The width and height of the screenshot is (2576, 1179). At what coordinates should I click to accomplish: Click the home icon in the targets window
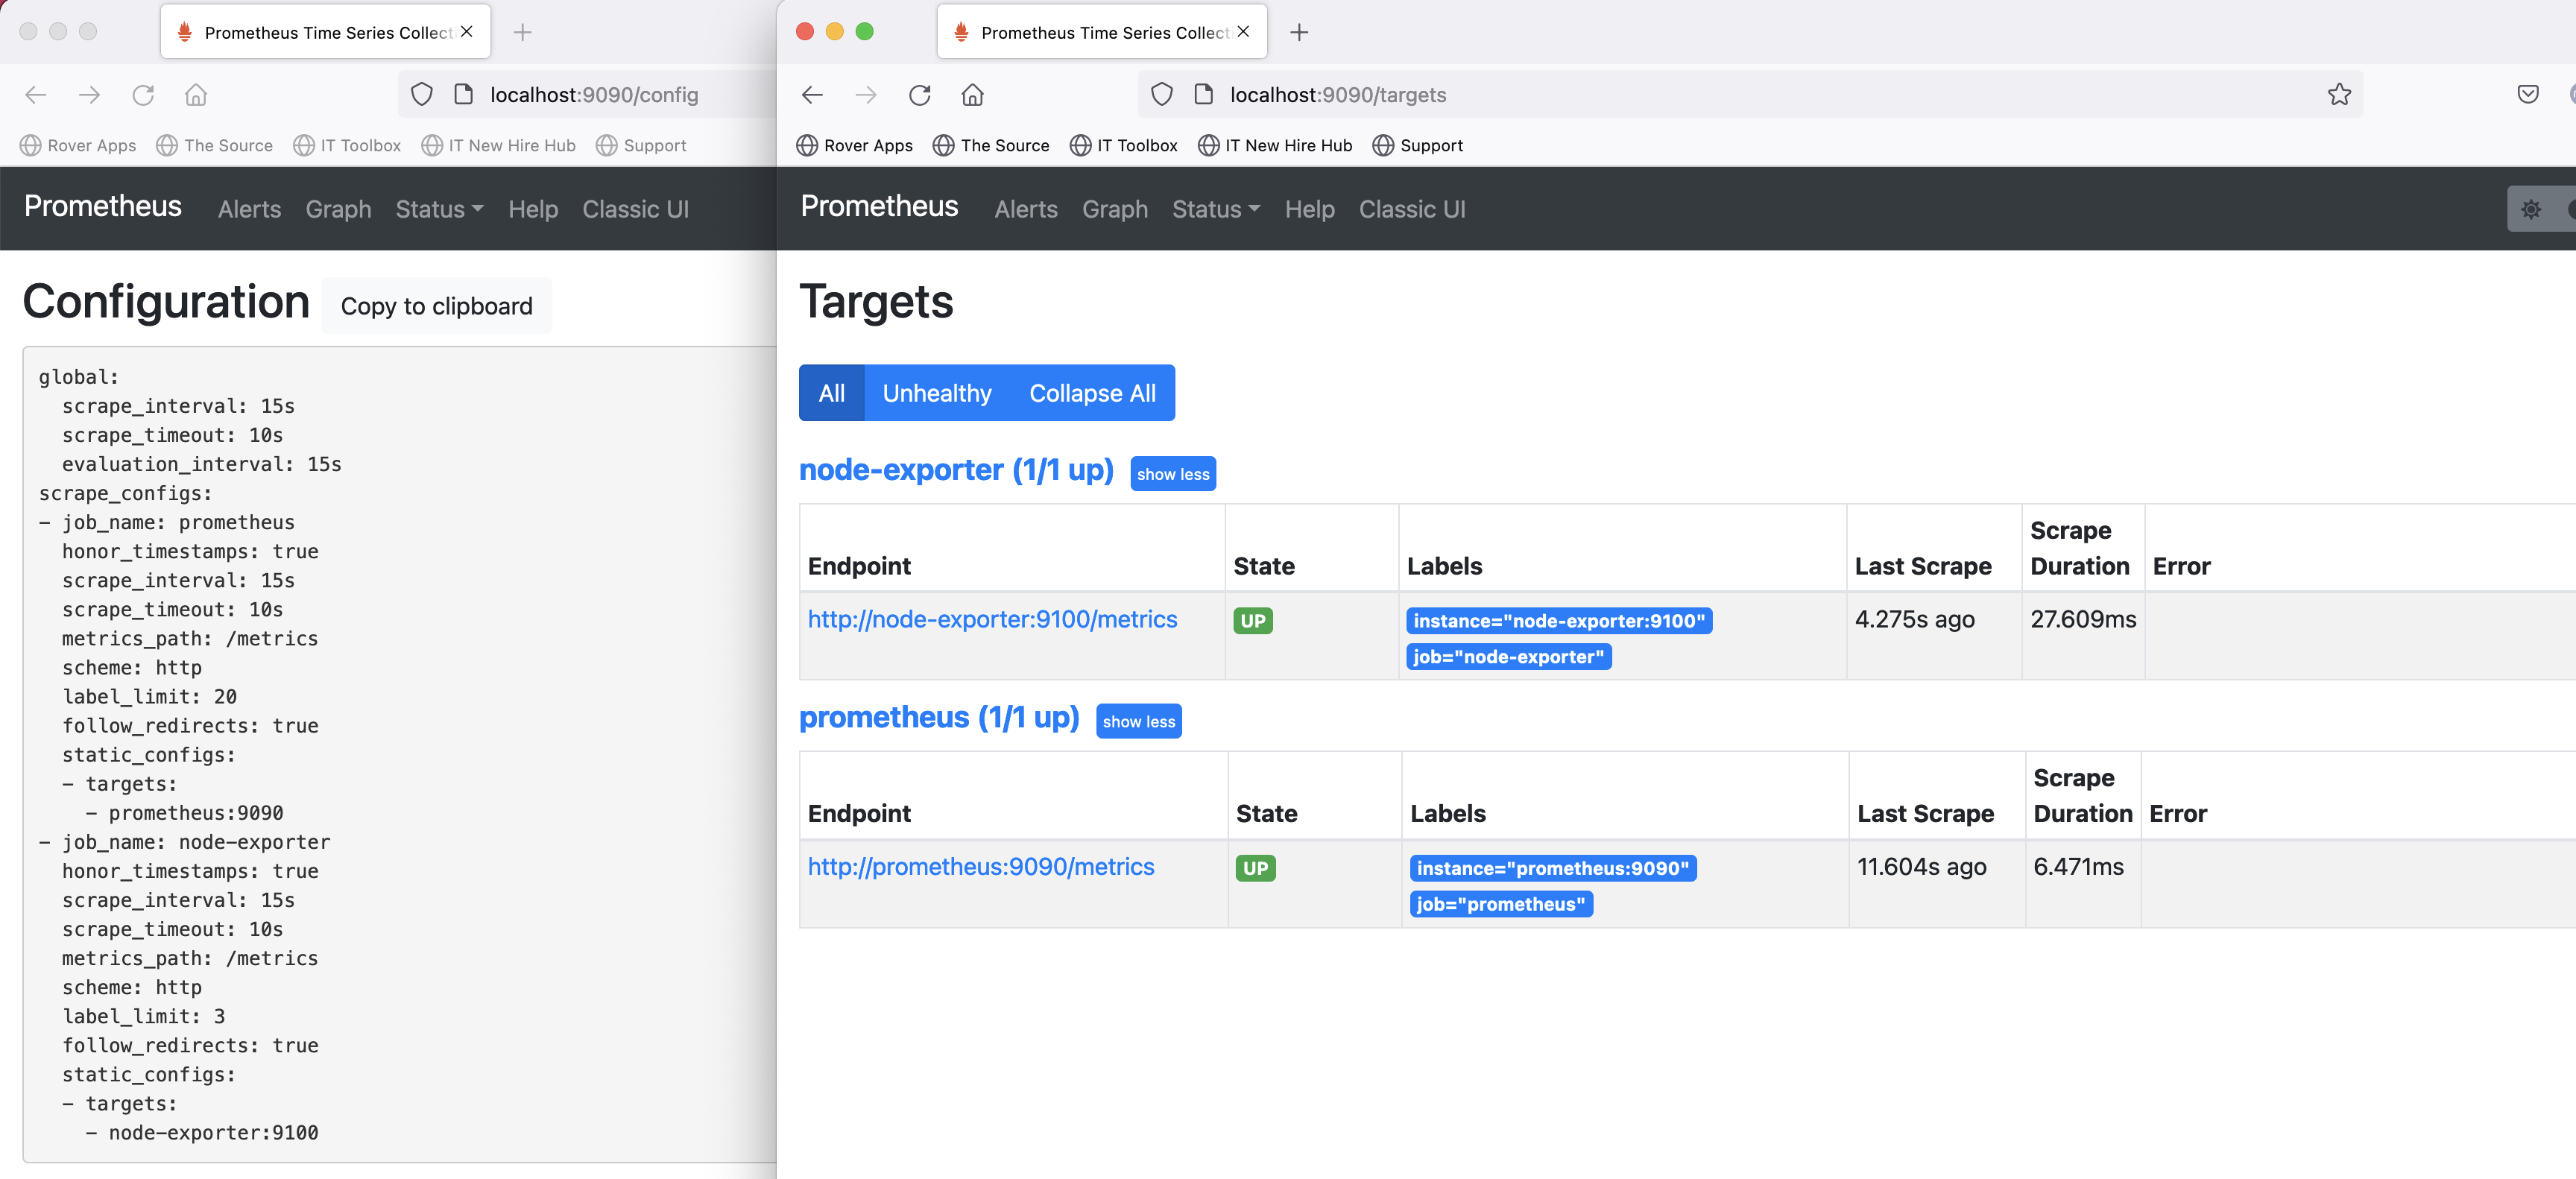click(x=972, y=95)
